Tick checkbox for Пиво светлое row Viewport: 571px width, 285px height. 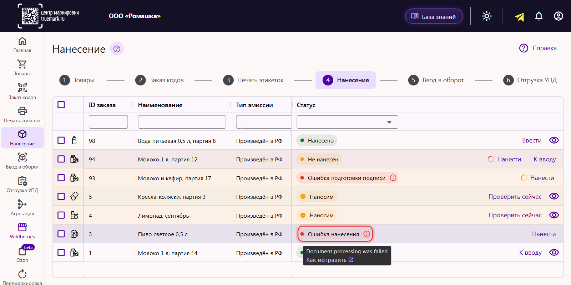61,234
